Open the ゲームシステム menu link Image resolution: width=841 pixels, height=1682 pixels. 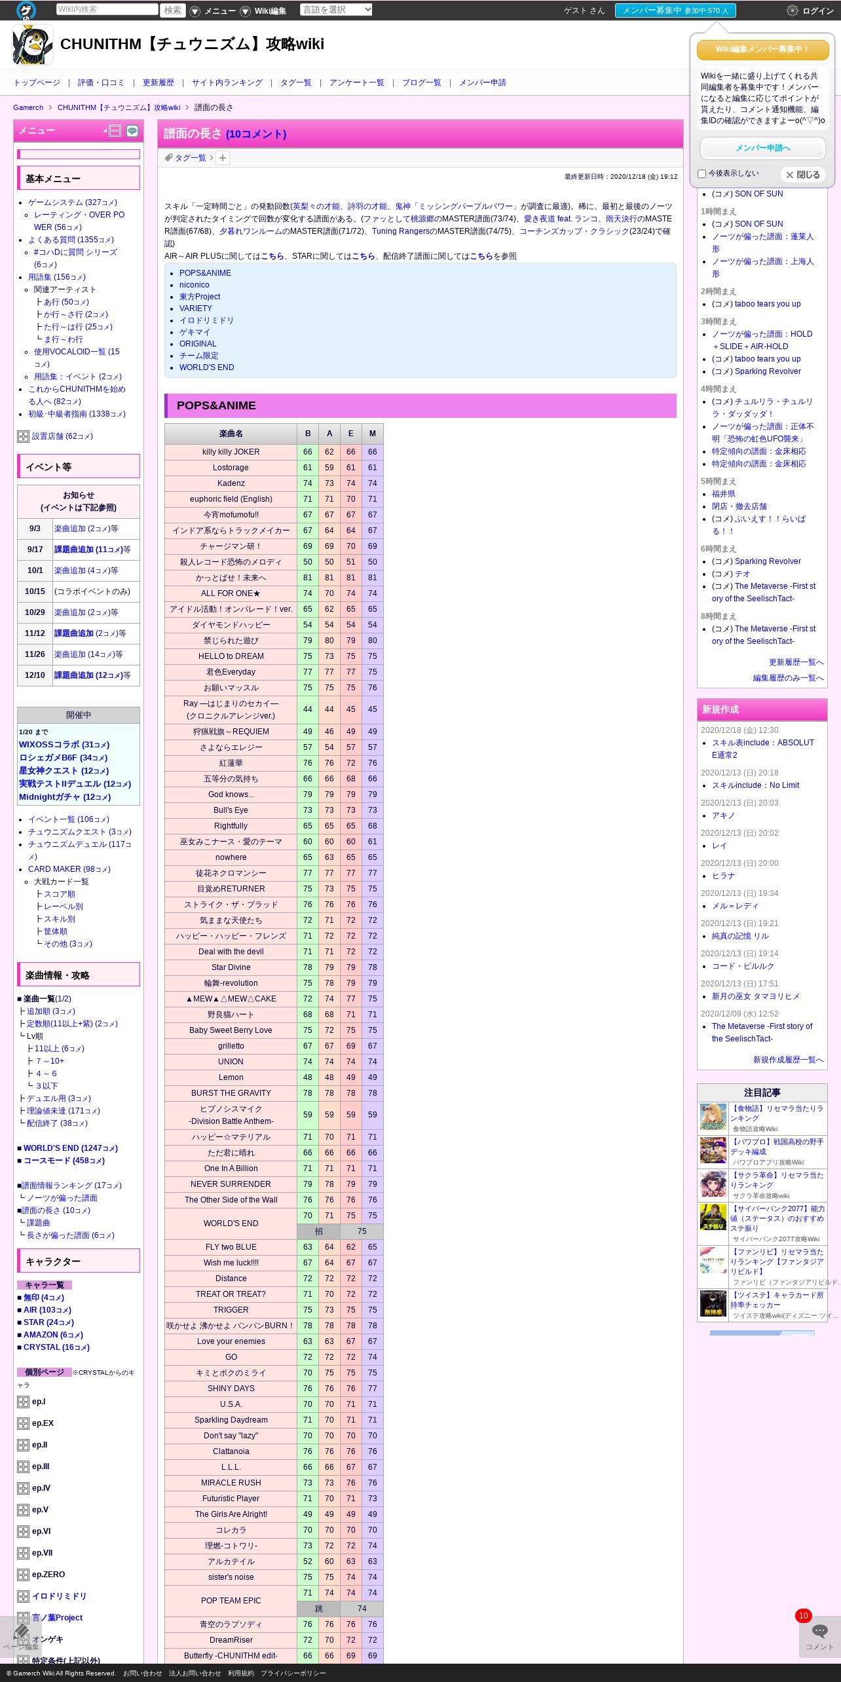click(73, 202)
